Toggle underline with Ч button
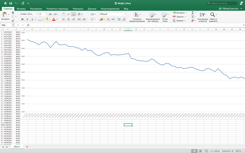 [x=32, y=19]
